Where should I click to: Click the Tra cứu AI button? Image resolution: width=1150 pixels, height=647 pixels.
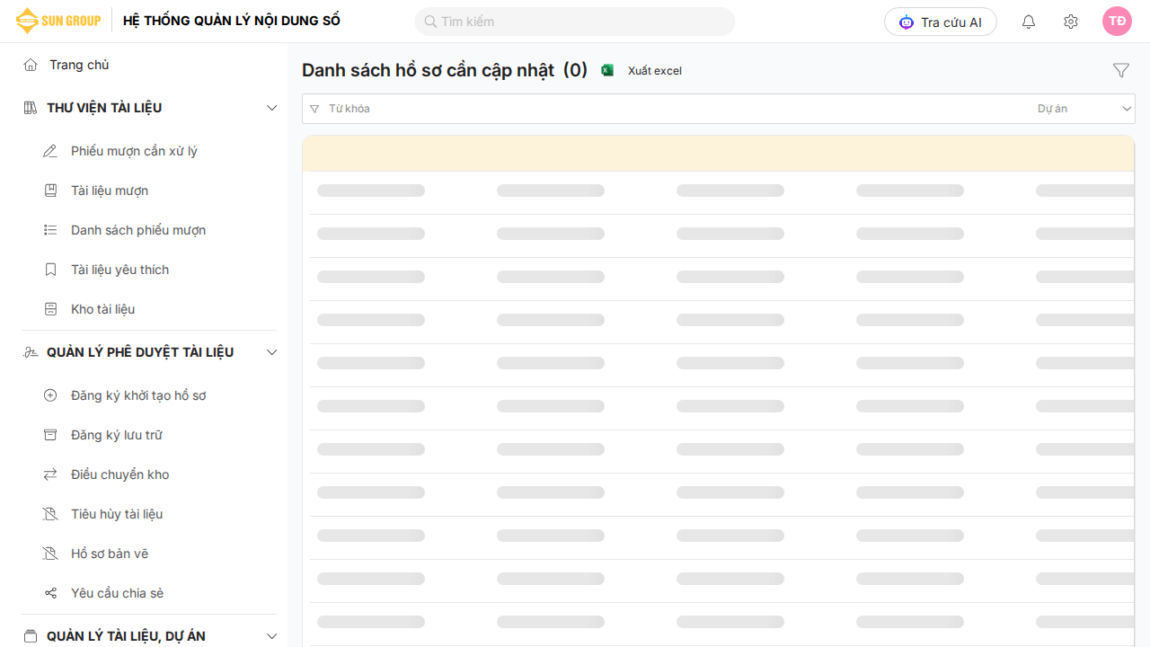(x=940, y=22)
